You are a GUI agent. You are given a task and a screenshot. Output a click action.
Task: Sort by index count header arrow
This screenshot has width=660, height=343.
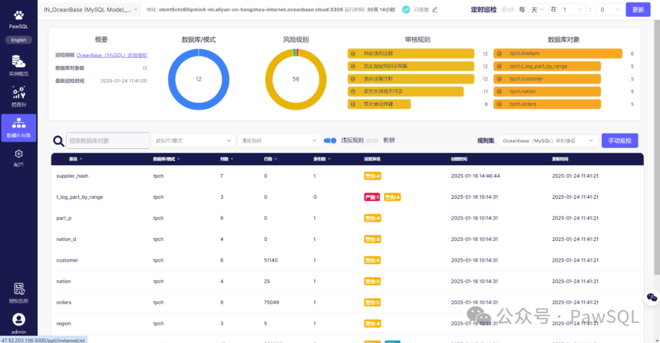pyautogui.click(x=329, y=159)
